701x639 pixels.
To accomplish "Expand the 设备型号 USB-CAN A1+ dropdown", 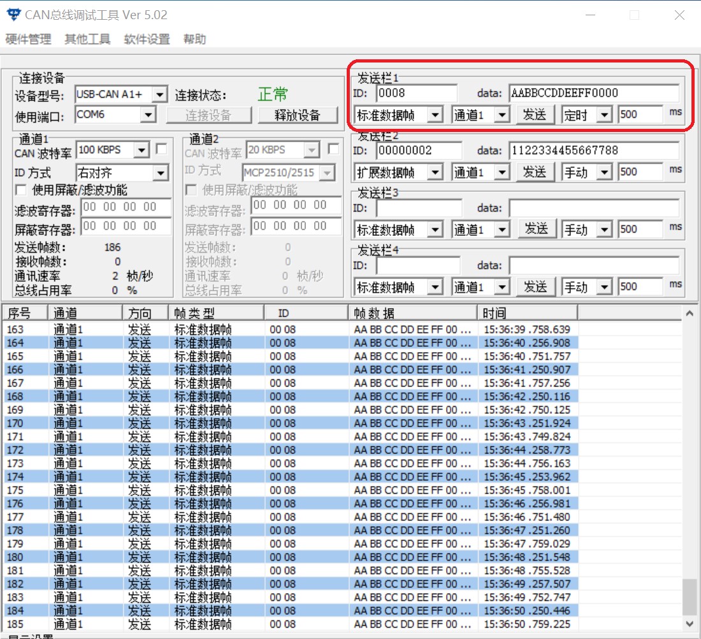I will tap(159, 94).
